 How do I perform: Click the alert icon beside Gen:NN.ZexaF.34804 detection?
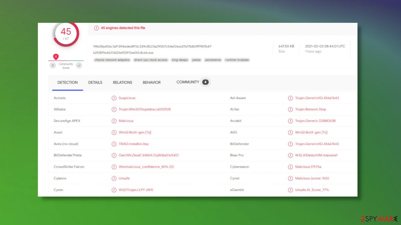pos(114,155)
